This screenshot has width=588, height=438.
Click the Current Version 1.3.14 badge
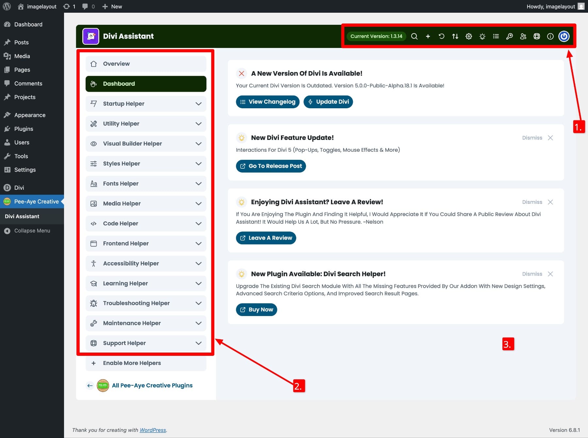(376, 36)
